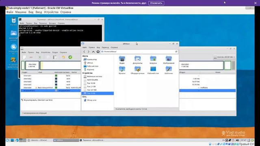Select pending operation Форматировать /dev/sda1 как fat32
The height and width of the screenshot is (146, 260).
pos(38,100)
